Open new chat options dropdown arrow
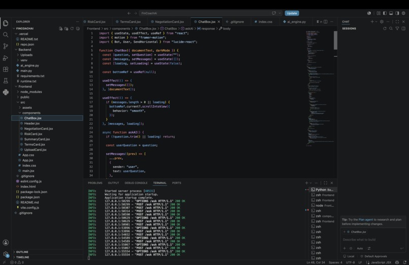This screenshot has height=265, width=409. [x=376, y=22]
